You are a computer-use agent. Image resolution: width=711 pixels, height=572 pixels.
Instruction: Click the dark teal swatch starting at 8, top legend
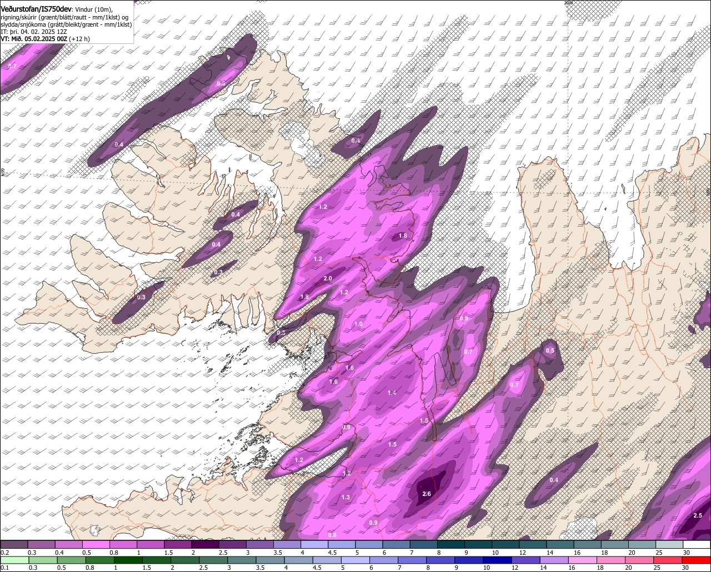pos(451,545)
